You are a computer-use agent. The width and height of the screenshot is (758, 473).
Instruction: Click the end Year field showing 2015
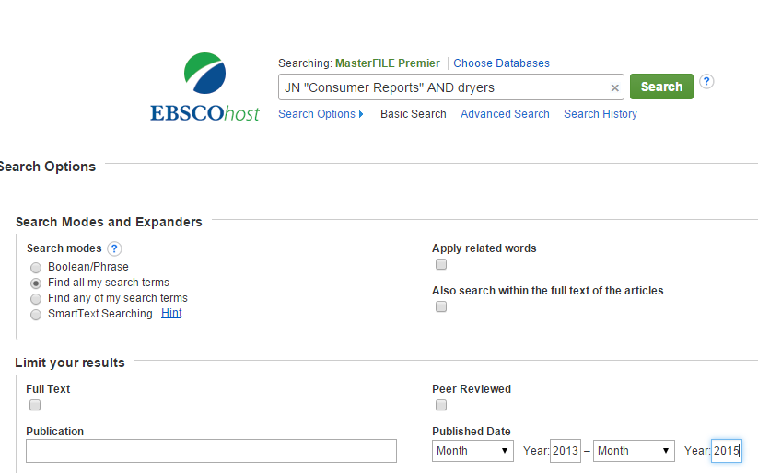pyautogui.click(x=726, y=451)
